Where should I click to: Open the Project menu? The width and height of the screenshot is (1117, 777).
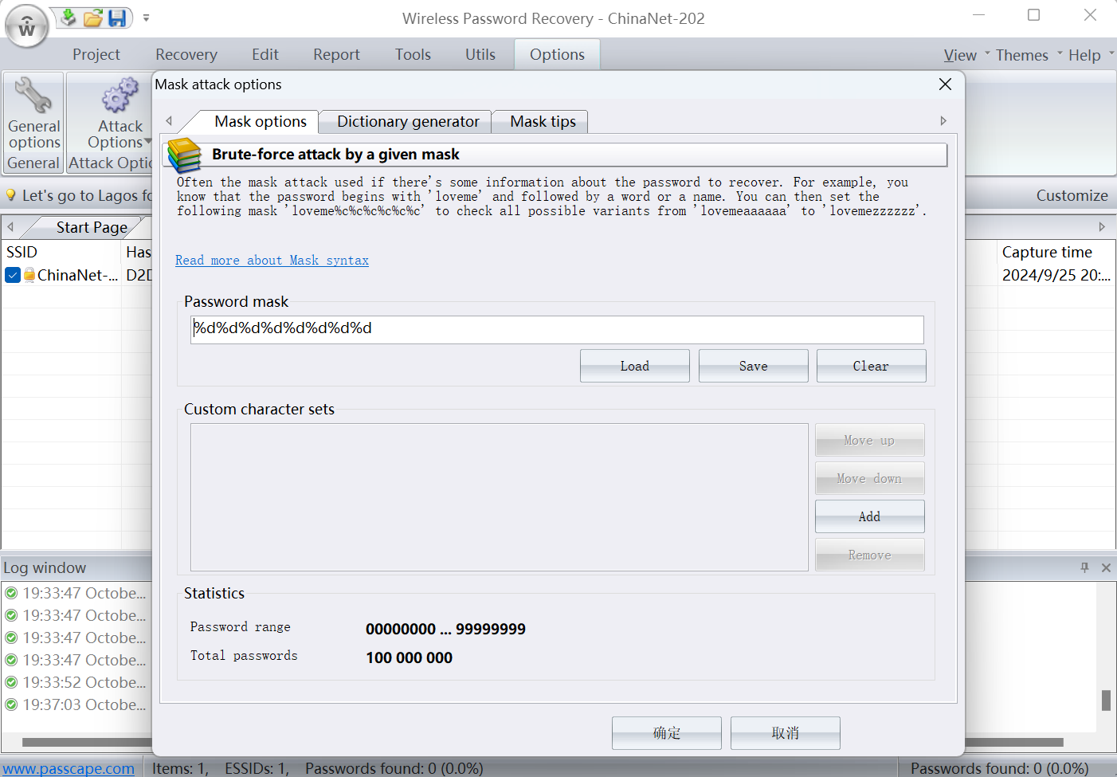96,54
